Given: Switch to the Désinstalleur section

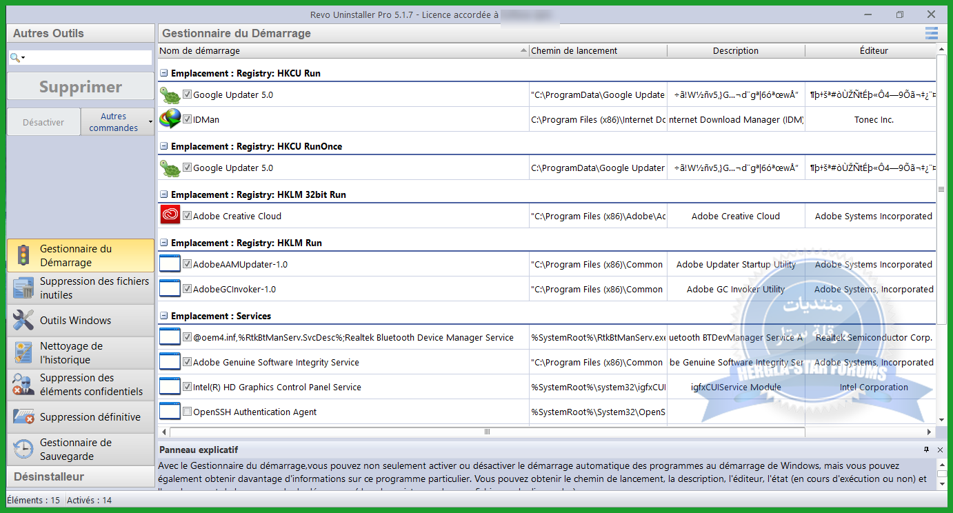Looking at the screenshot, I should (81, 476).
